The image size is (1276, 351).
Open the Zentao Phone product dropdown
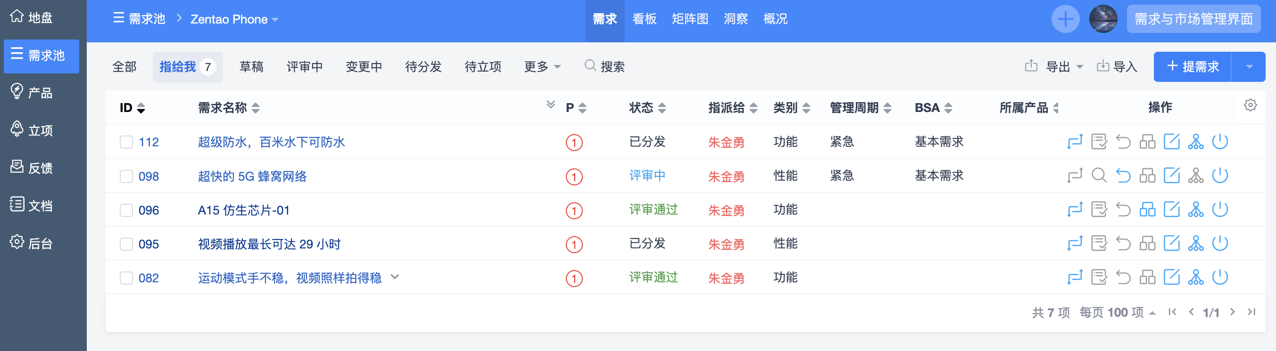pos(234,19)
